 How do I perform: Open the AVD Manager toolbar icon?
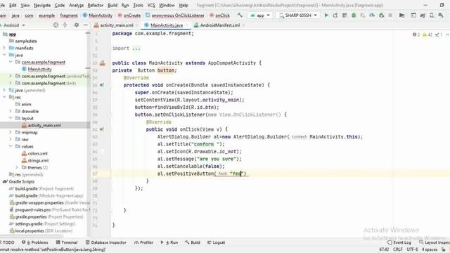click(x=413, y=15)
